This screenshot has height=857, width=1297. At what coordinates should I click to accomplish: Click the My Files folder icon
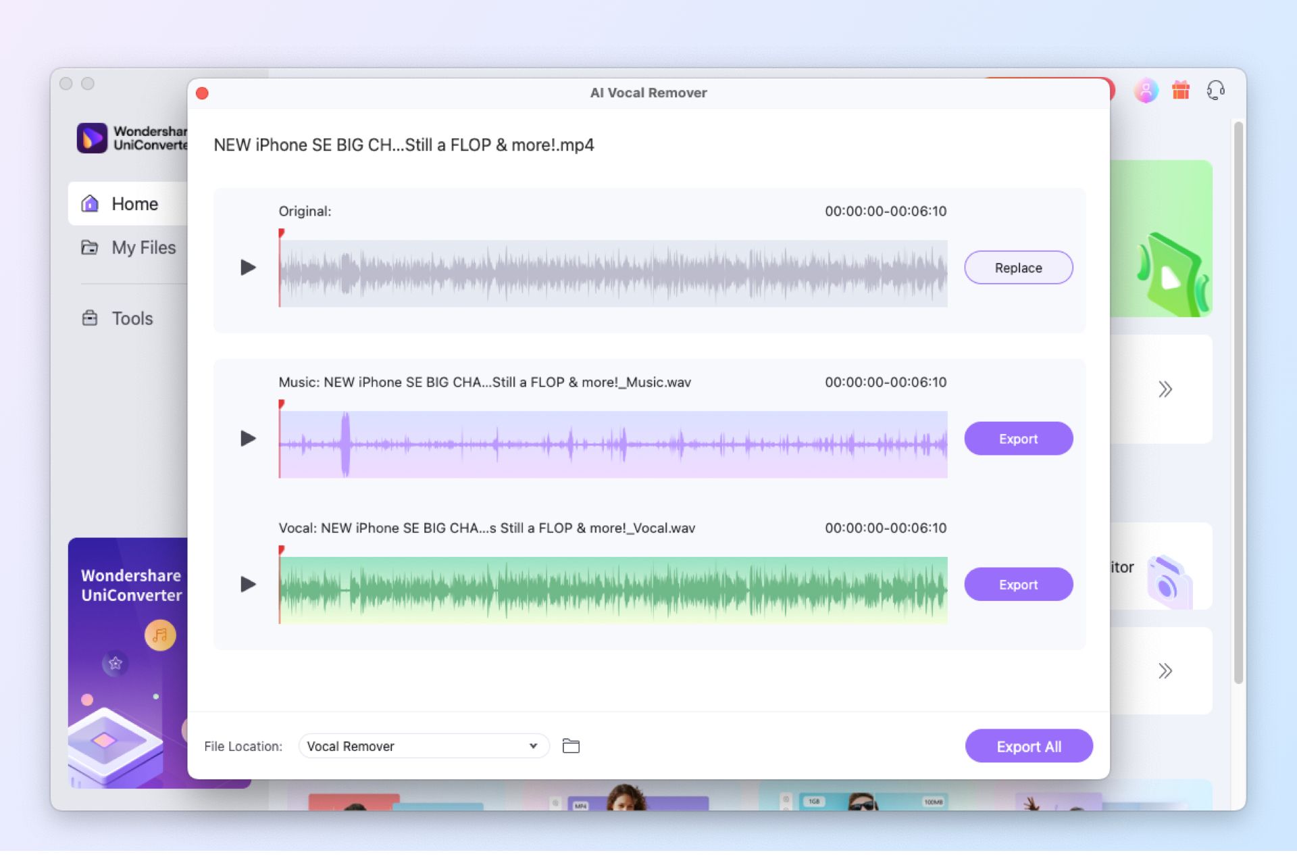point(89,247)
